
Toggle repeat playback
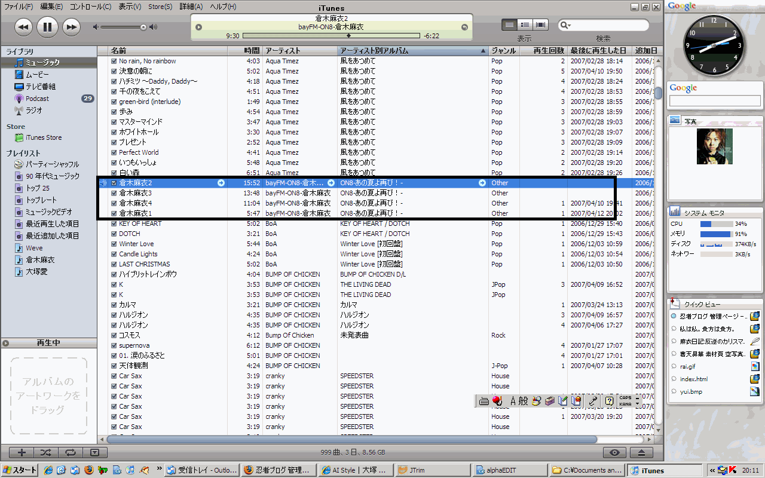pyautogui.click(x=71, y=452)
